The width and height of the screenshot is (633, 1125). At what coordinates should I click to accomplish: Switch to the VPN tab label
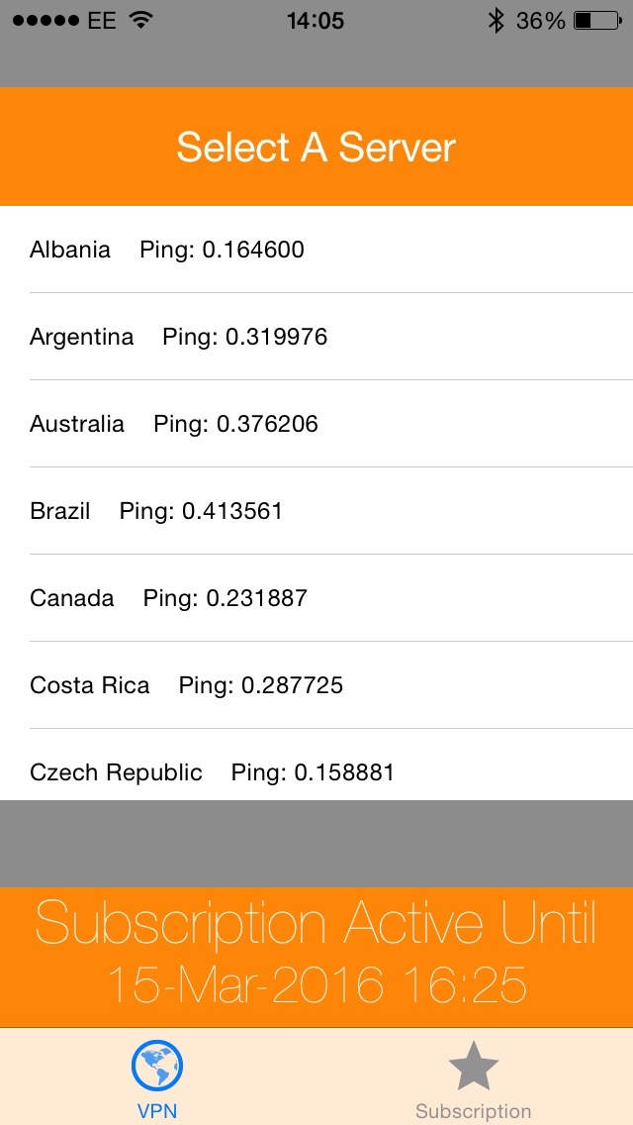157,1111
